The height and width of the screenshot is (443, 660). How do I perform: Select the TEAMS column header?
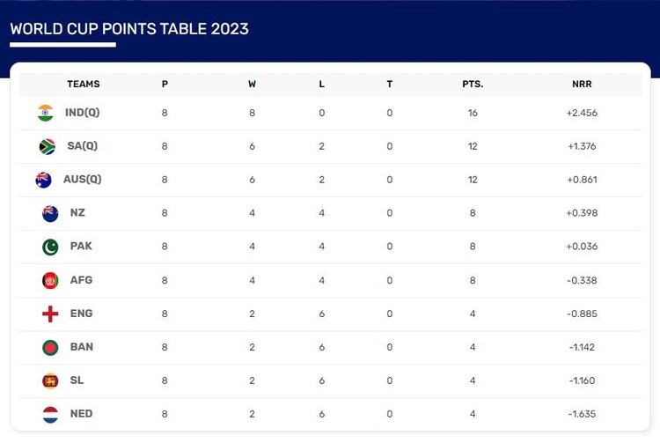pos(84,85)
